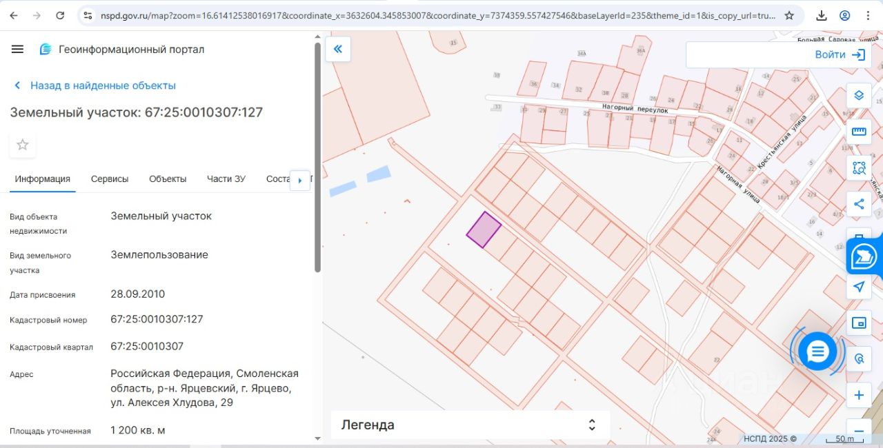Go forward in browser history
The width and height of the screenshot is (883, 448).
tap(37, 15)
